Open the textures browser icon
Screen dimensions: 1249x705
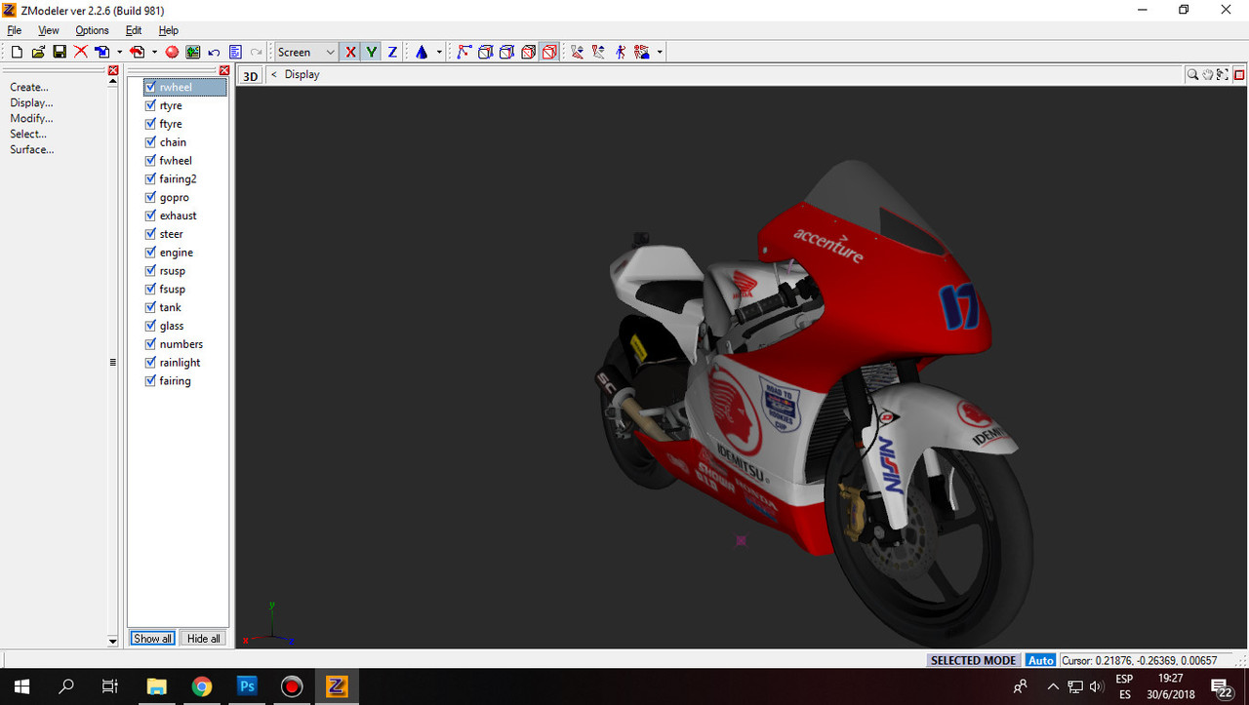pyautogui.click(x=193, y=52)
